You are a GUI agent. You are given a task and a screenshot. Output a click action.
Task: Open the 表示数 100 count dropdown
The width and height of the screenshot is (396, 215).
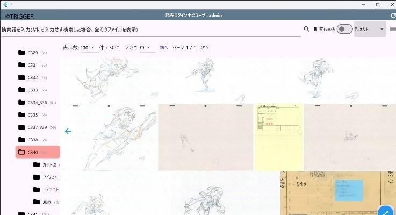[x=87, y=48]
